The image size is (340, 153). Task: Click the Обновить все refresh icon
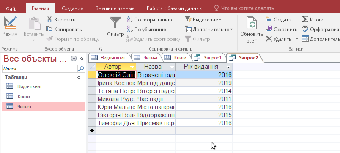[x=252, y=23]
